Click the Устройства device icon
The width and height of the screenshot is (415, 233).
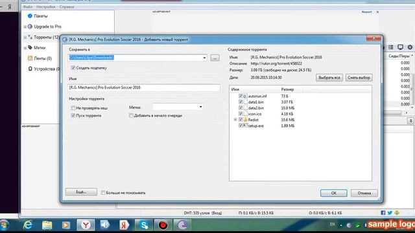pos(30,69)
